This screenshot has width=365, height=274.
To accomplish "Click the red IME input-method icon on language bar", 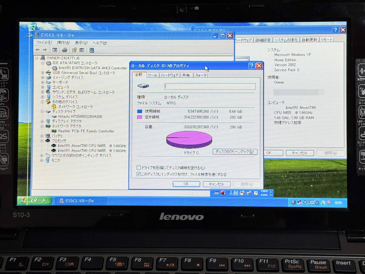I will pyautogui.click(x=223, y=193).
